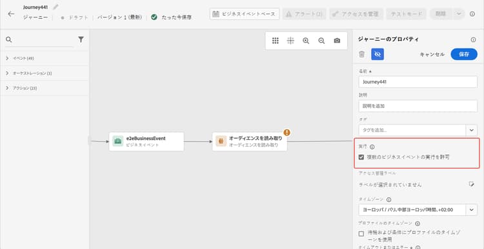Screen dimensions: 484x249
Task: Expand the アクション (23) category
Action: point(45,88)
